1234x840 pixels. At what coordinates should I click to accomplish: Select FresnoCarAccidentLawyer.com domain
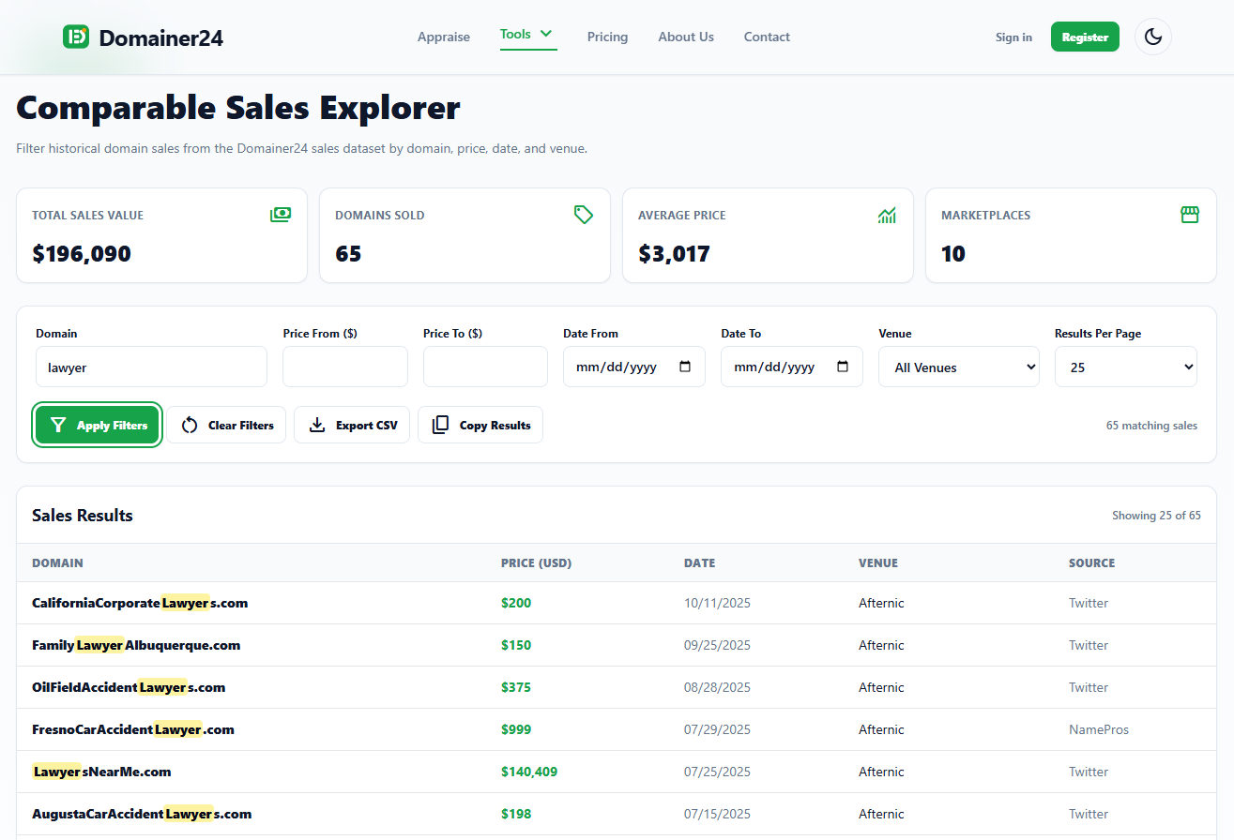click(133, 729)
